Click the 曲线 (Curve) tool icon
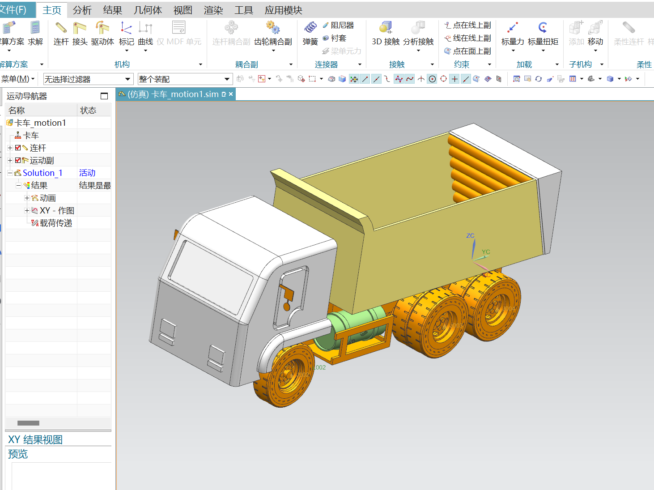 coord(145,28)
